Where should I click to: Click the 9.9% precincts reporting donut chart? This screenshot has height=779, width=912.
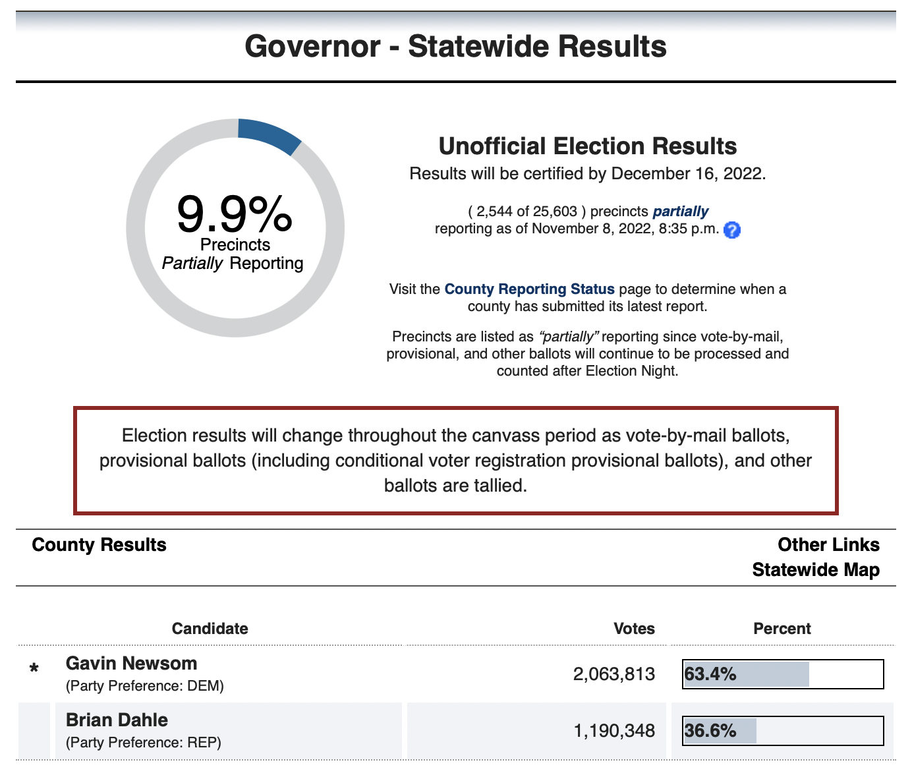[235, 228]
